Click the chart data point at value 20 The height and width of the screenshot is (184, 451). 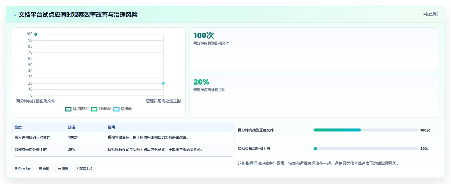[163, 83]
